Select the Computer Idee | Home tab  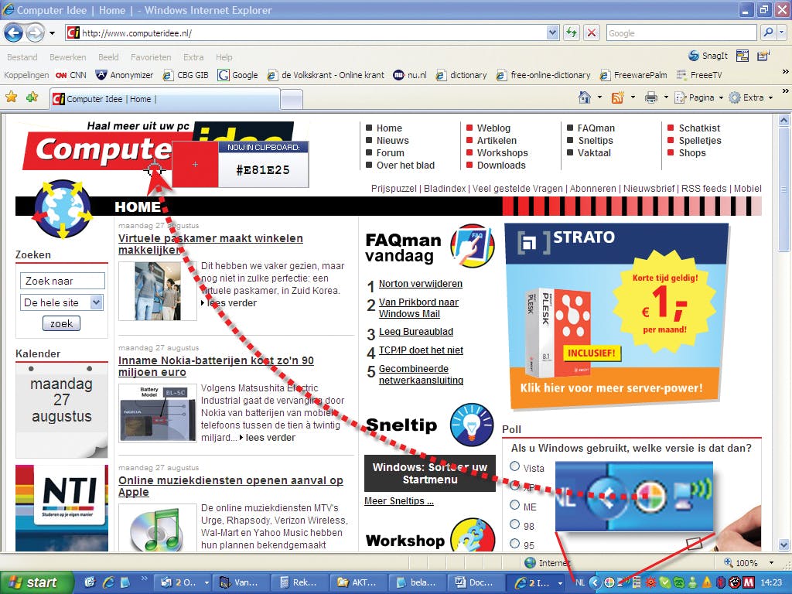pos(165,99)
